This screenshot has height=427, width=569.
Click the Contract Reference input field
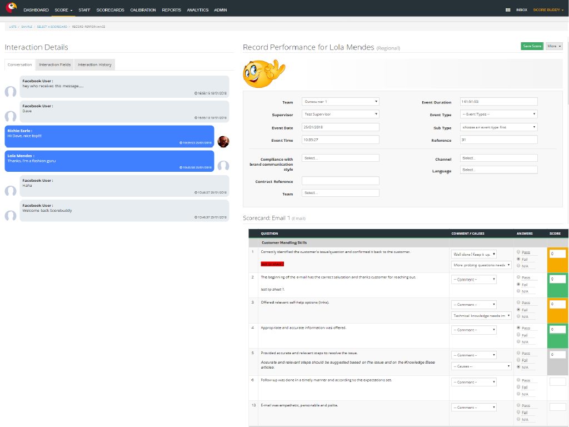(x=340, y=181)
